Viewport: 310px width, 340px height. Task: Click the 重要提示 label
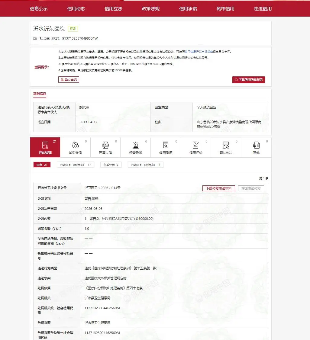(x=42, y=67)
